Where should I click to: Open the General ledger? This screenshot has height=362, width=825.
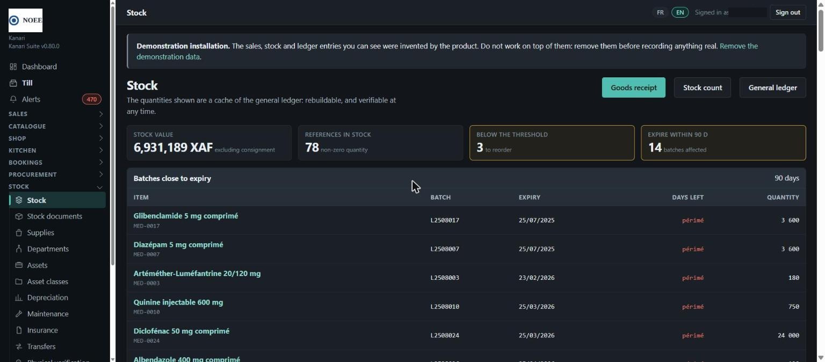click(773, 88)
